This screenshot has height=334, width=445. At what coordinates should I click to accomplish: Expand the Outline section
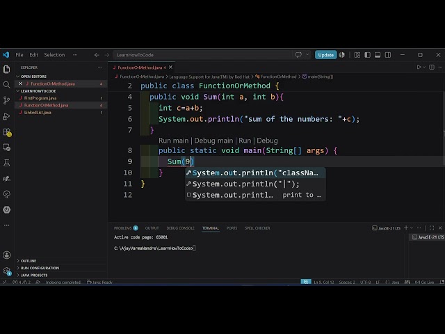[29, 261]
